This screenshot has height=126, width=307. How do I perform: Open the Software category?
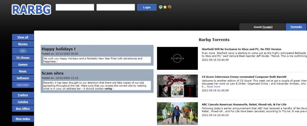pyautogui.click(x=23, y=78)
